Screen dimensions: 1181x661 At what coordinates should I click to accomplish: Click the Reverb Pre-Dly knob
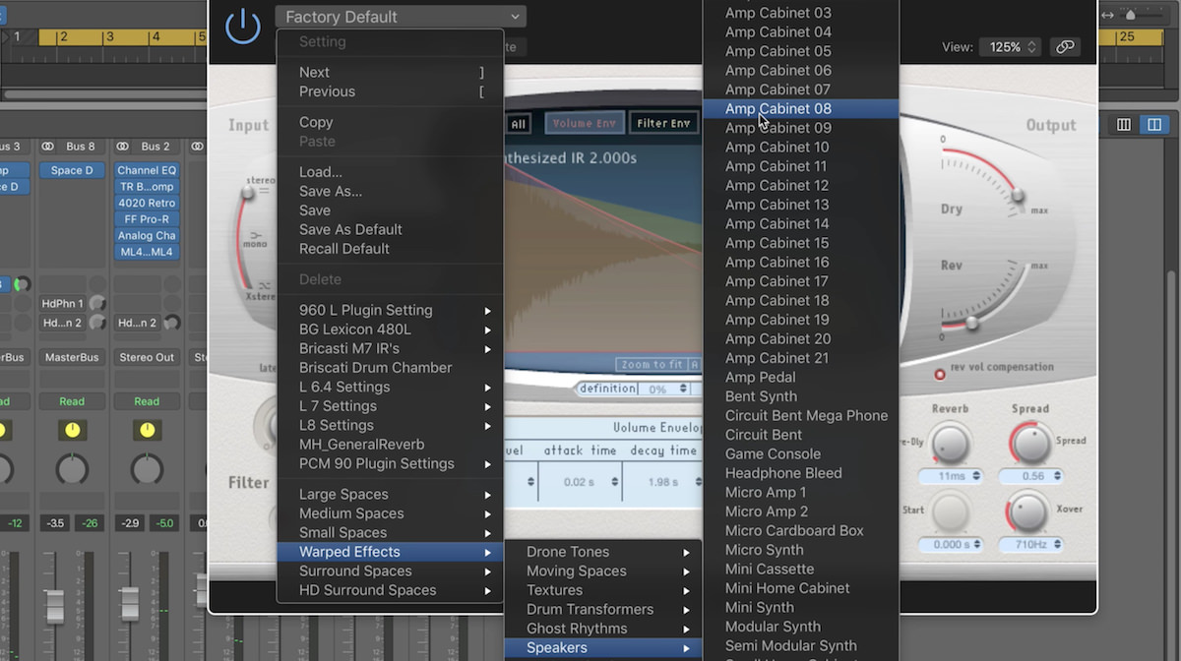950,444
